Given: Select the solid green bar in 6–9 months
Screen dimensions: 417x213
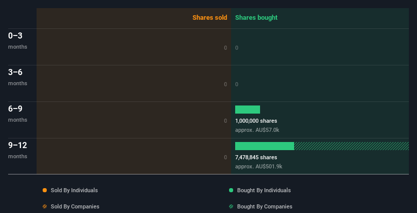Looking at the screenshot, I should pyautogui.click(x=247, y=110).
